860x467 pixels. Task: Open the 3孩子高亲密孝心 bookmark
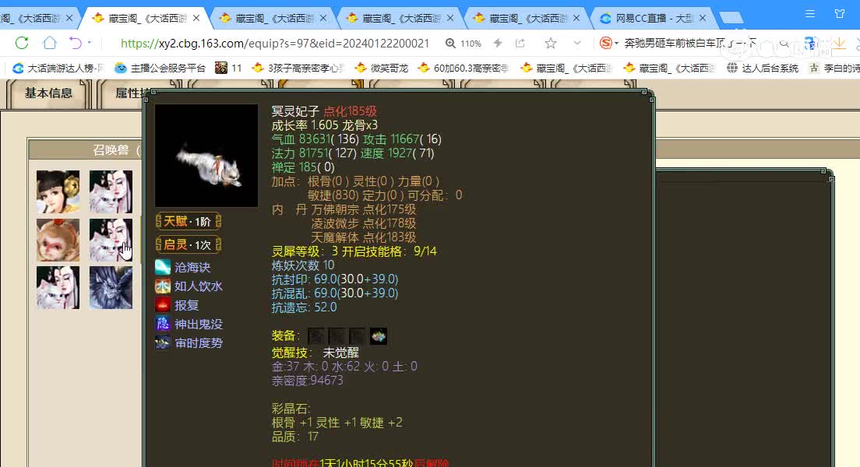(298, 68)
